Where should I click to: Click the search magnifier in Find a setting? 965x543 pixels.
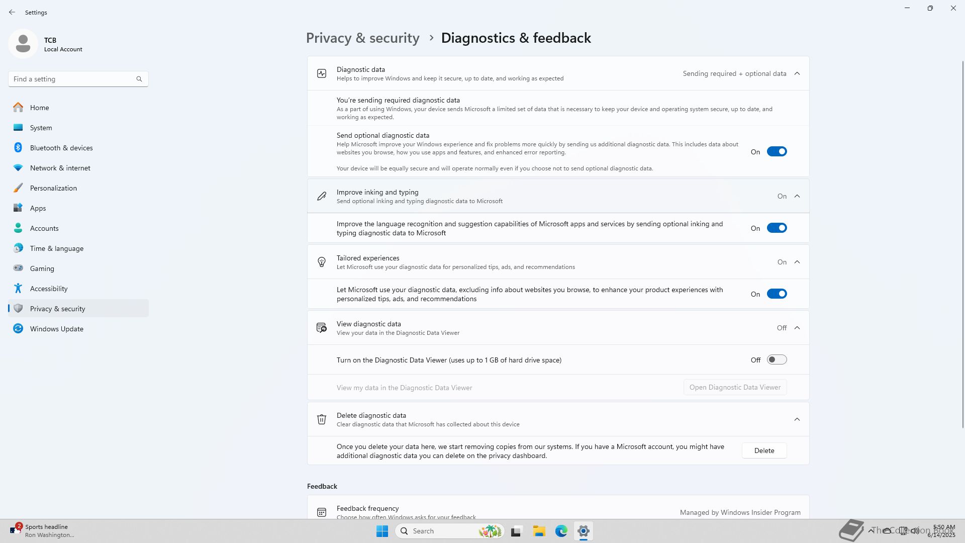(139, 79)
